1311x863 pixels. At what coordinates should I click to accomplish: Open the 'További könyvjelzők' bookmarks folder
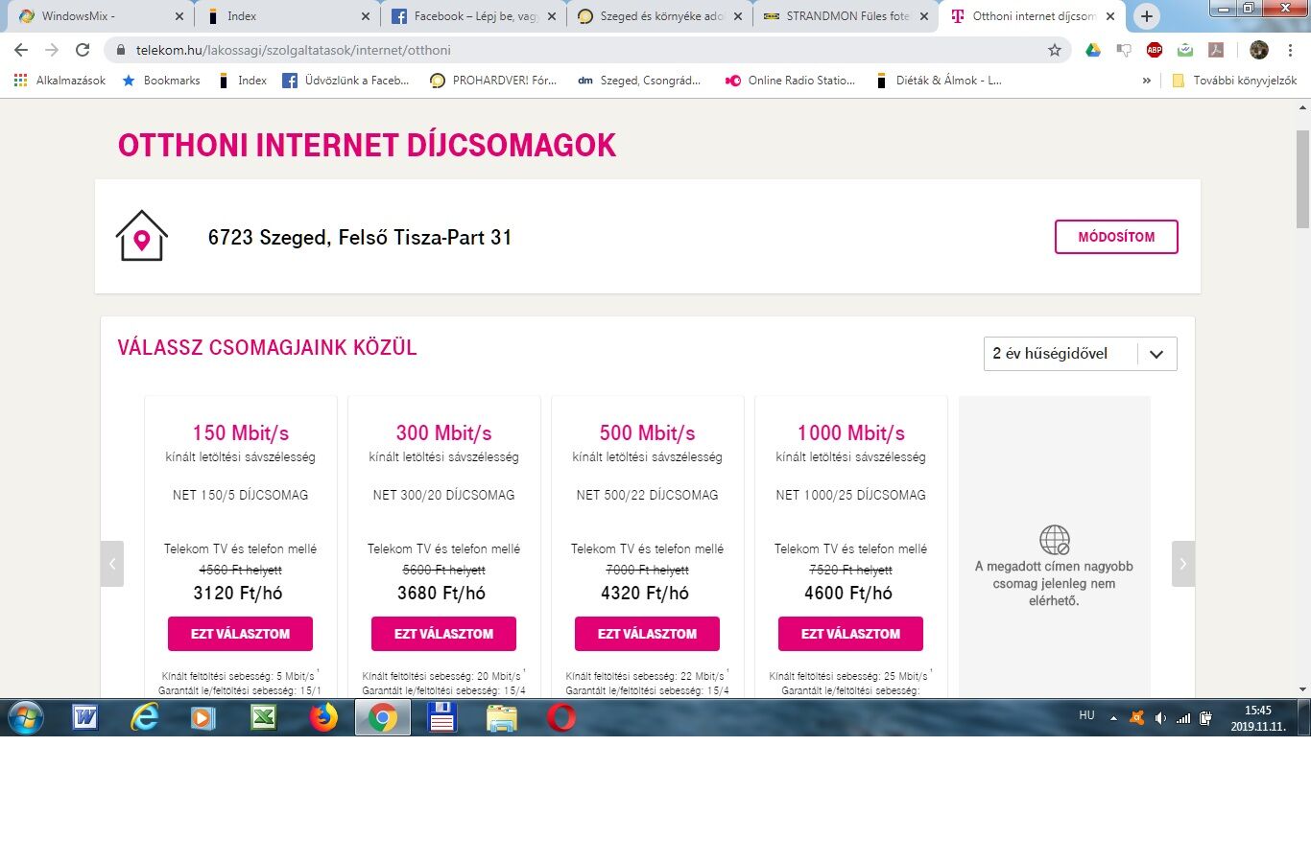tap(1234, 81)
